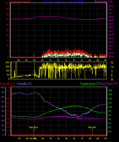119x142 pixels.
Task: Click hour label 06 beneath the windspeed graph
Action: coord(34,60)
